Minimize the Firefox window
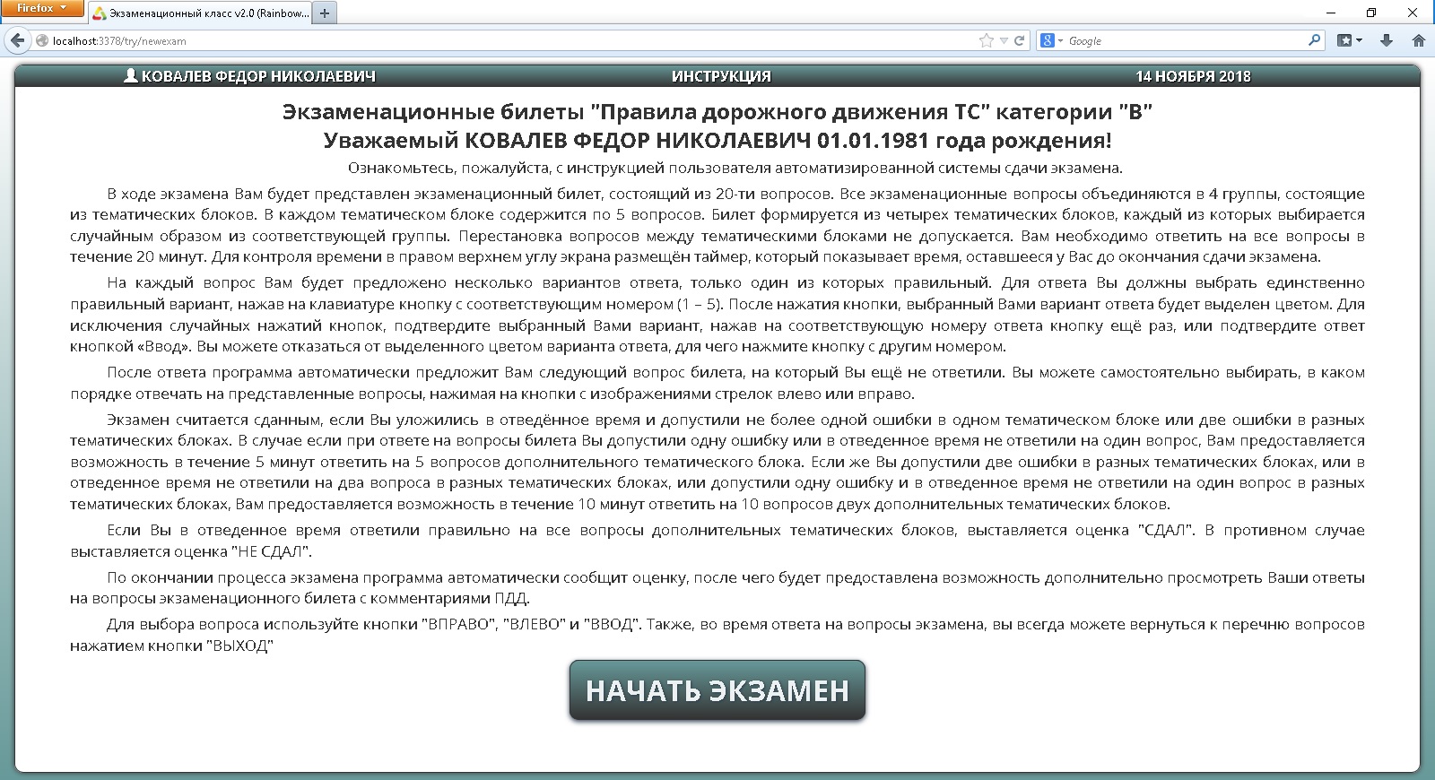Viewport: 1435px width, 780px height. (x=1333, y=13)
